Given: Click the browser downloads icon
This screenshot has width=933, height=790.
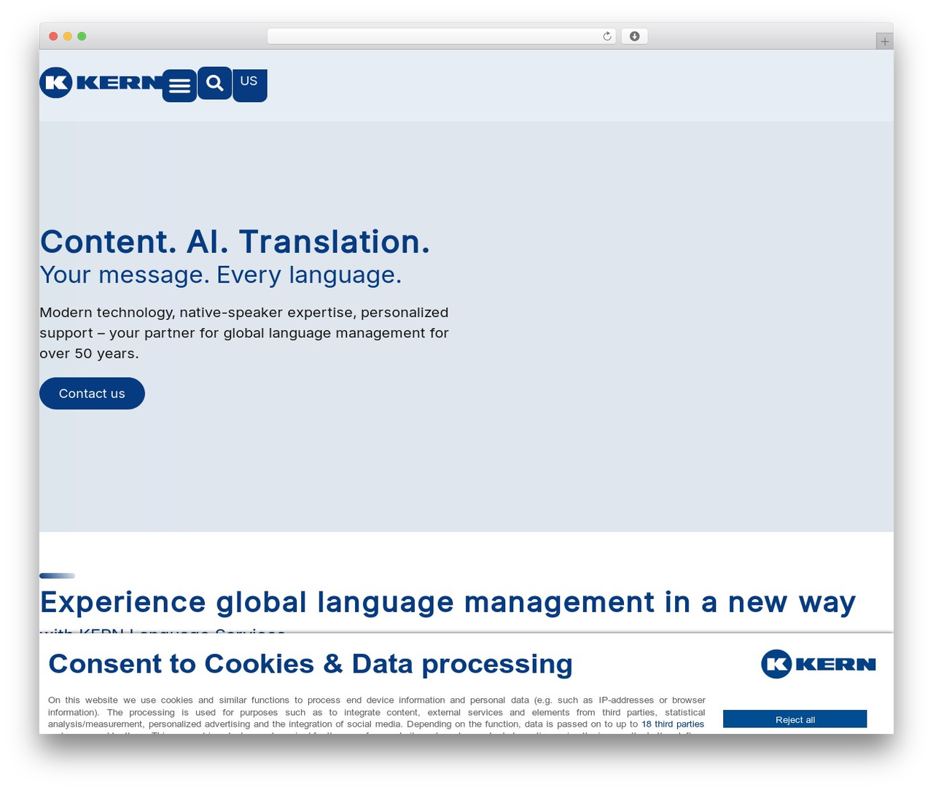Looking at the screenshot, I should pyautogui.click(x=634, y=36).
